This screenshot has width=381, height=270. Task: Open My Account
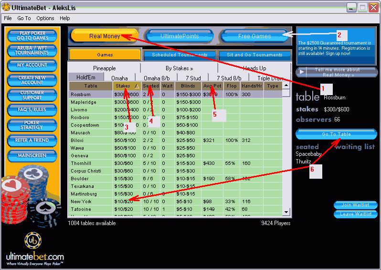click(32, 65)
